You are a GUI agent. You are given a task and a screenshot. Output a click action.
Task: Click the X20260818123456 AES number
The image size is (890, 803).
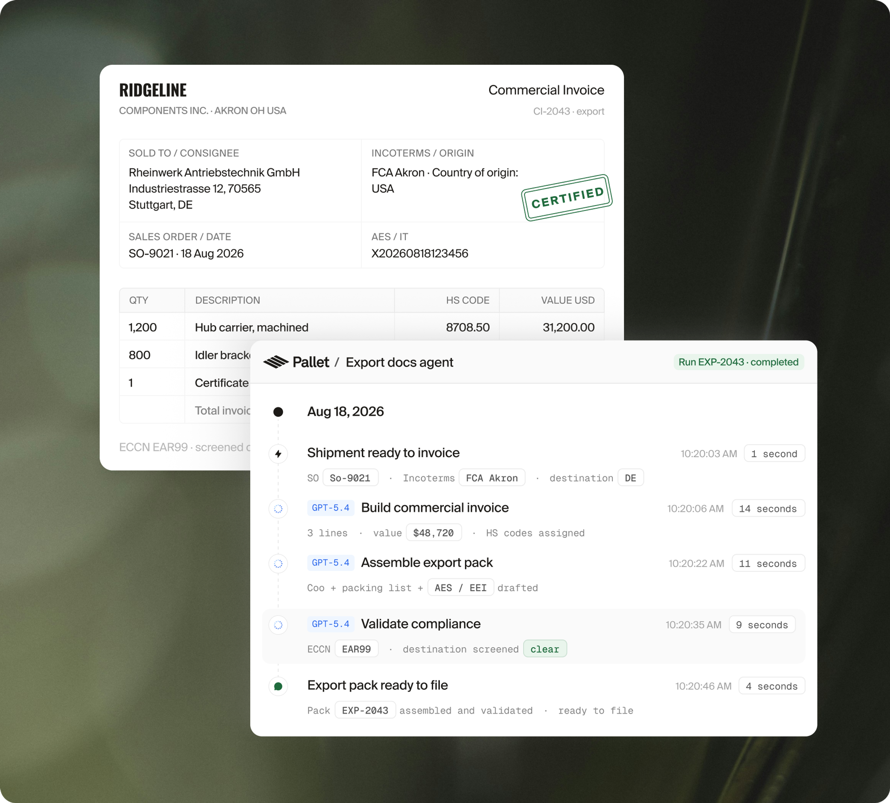click(x=419, y=253)
